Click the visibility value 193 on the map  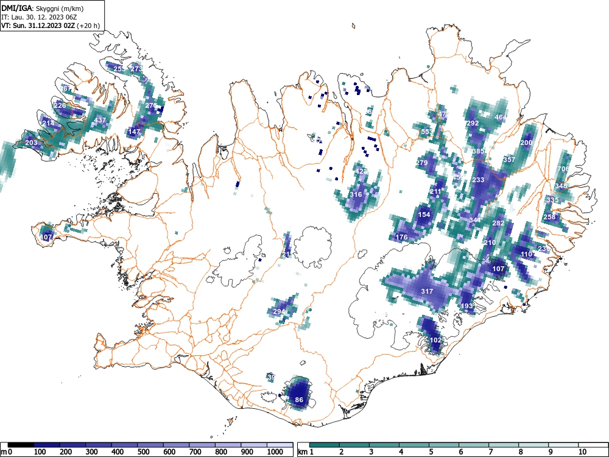coord(467,306)
